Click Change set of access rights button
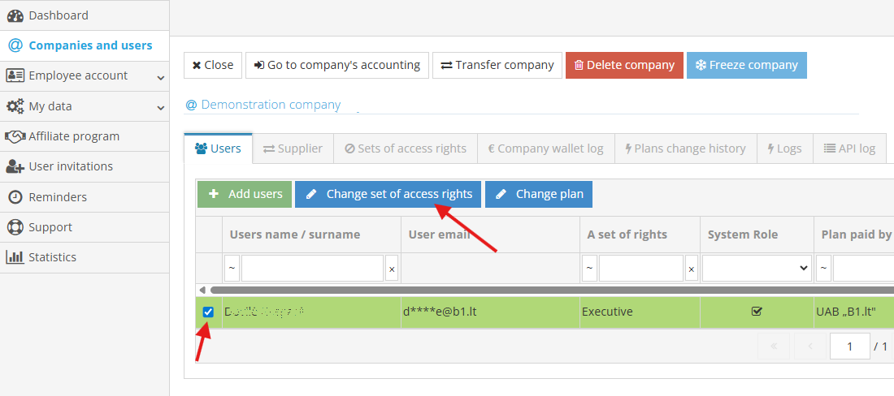Screen dimensions: 894x396 (388, 194)
